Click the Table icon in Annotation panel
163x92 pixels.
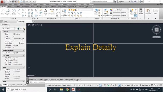click(57, 16)
